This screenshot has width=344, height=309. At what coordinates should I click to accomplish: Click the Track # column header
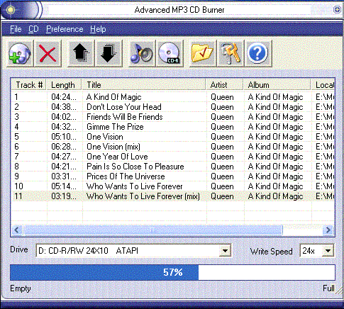tap(28, 85)
